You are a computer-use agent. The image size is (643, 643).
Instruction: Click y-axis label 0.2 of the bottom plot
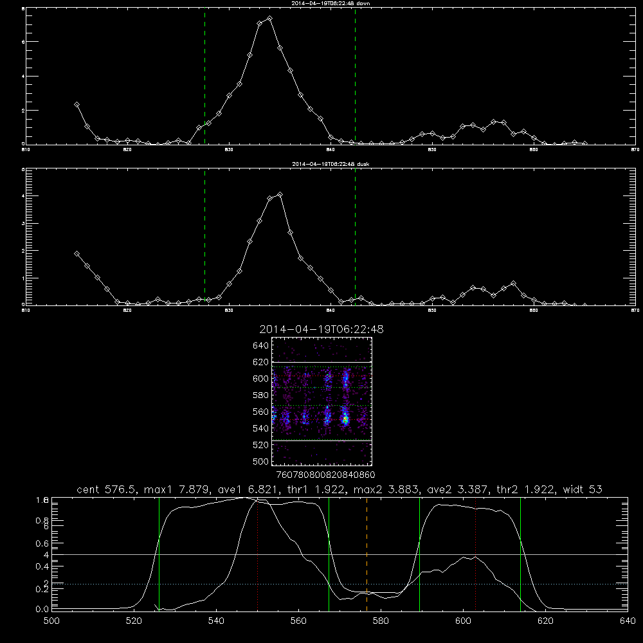[42, 589]
